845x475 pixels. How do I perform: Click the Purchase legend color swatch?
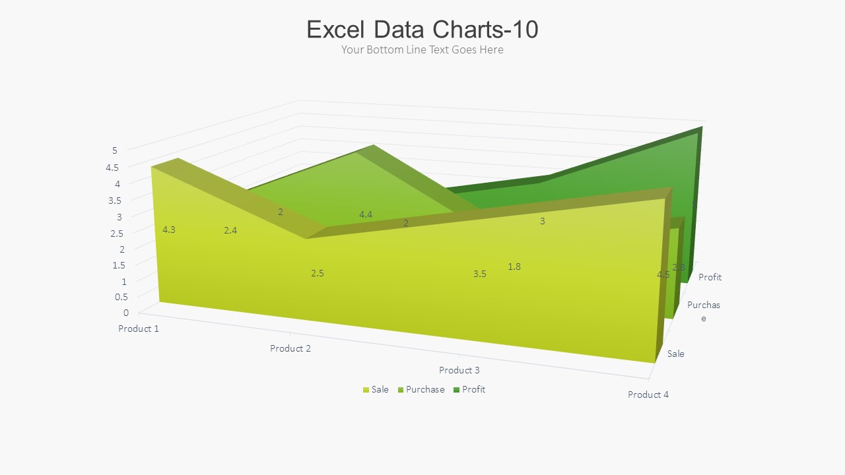tap(401, 390)
